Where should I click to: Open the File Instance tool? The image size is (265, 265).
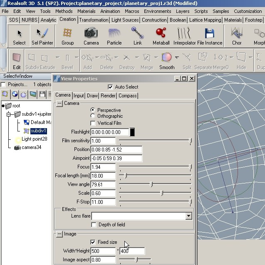tap(209, 36)
